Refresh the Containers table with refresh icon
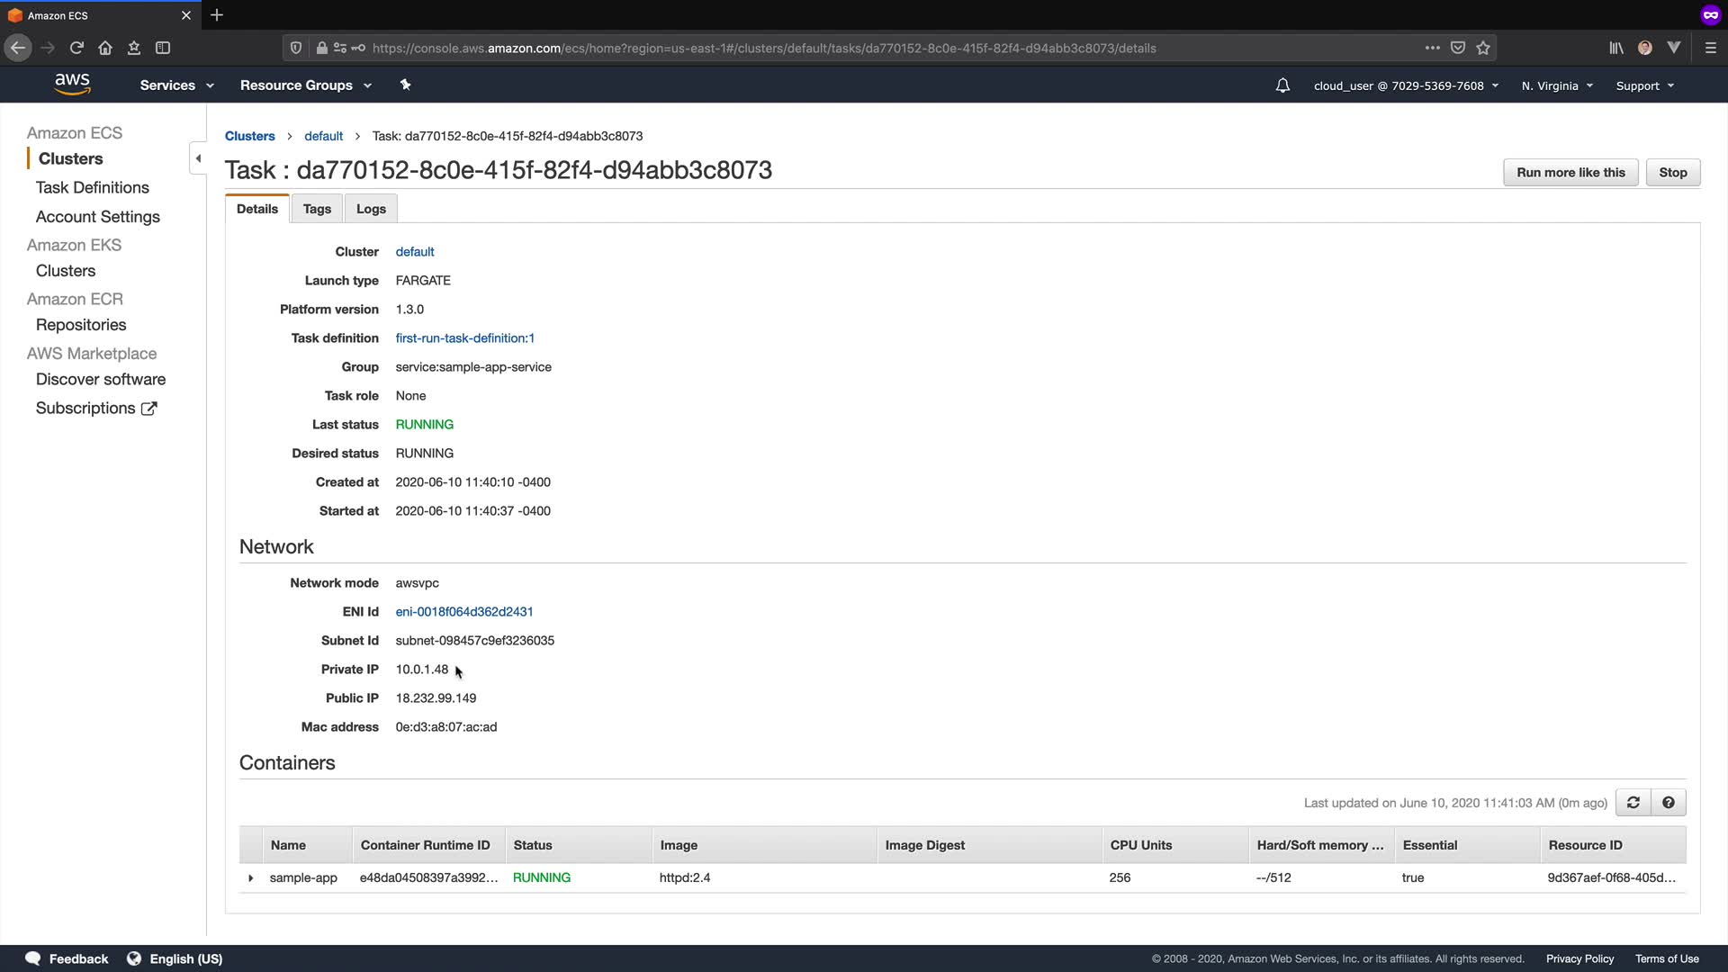Screen dimensions: 1728x972 pos(1633,803)
